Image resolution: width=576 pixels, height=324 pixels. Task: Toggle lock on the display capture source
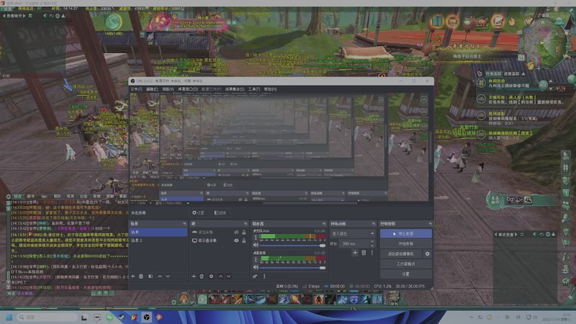[243, 240]
